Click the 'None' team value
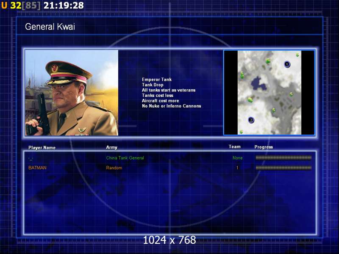Viewport: 339px width, 254px height. [x=238, y=158]
